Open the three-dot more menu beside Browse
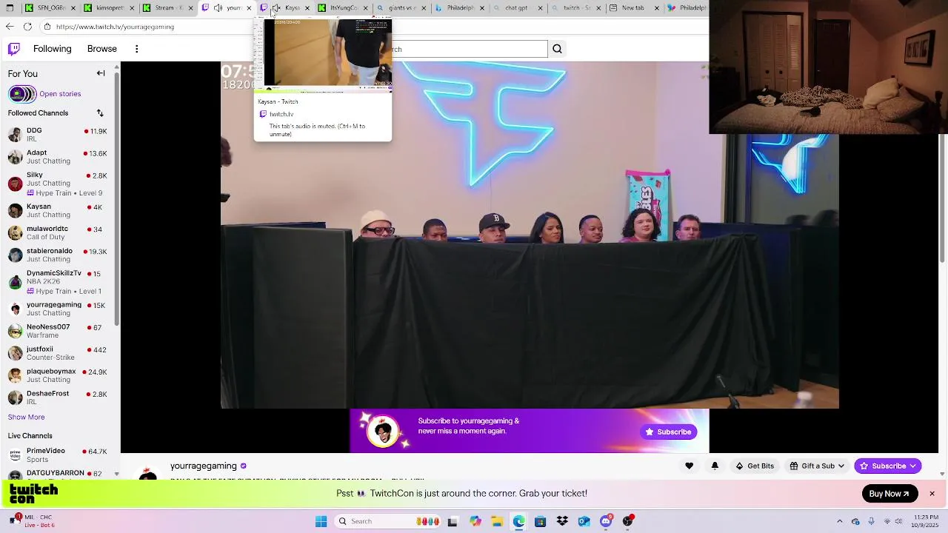 (x=136, y=49)
